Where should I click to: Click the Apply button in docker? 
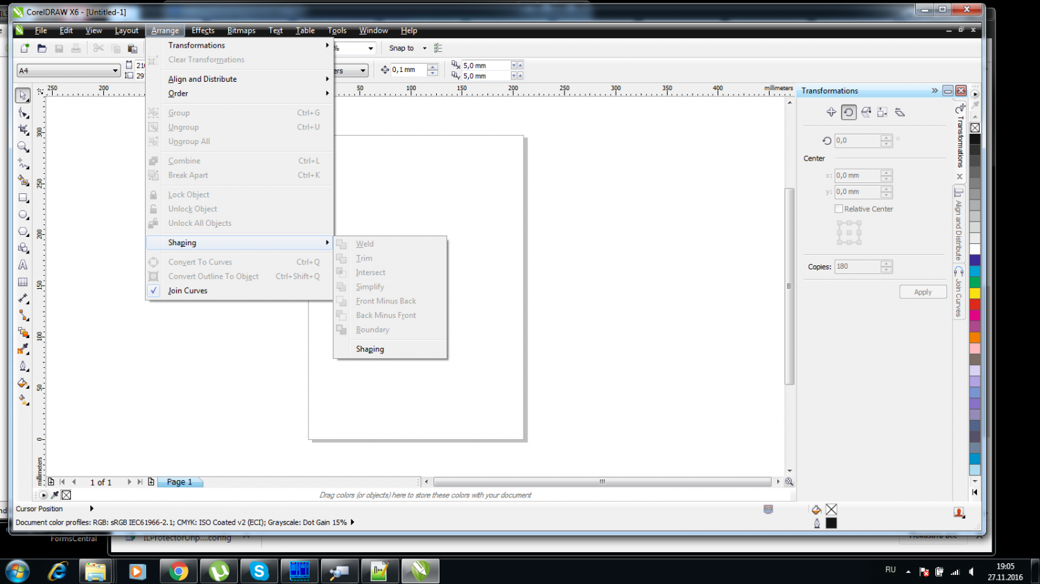point(923,292)
